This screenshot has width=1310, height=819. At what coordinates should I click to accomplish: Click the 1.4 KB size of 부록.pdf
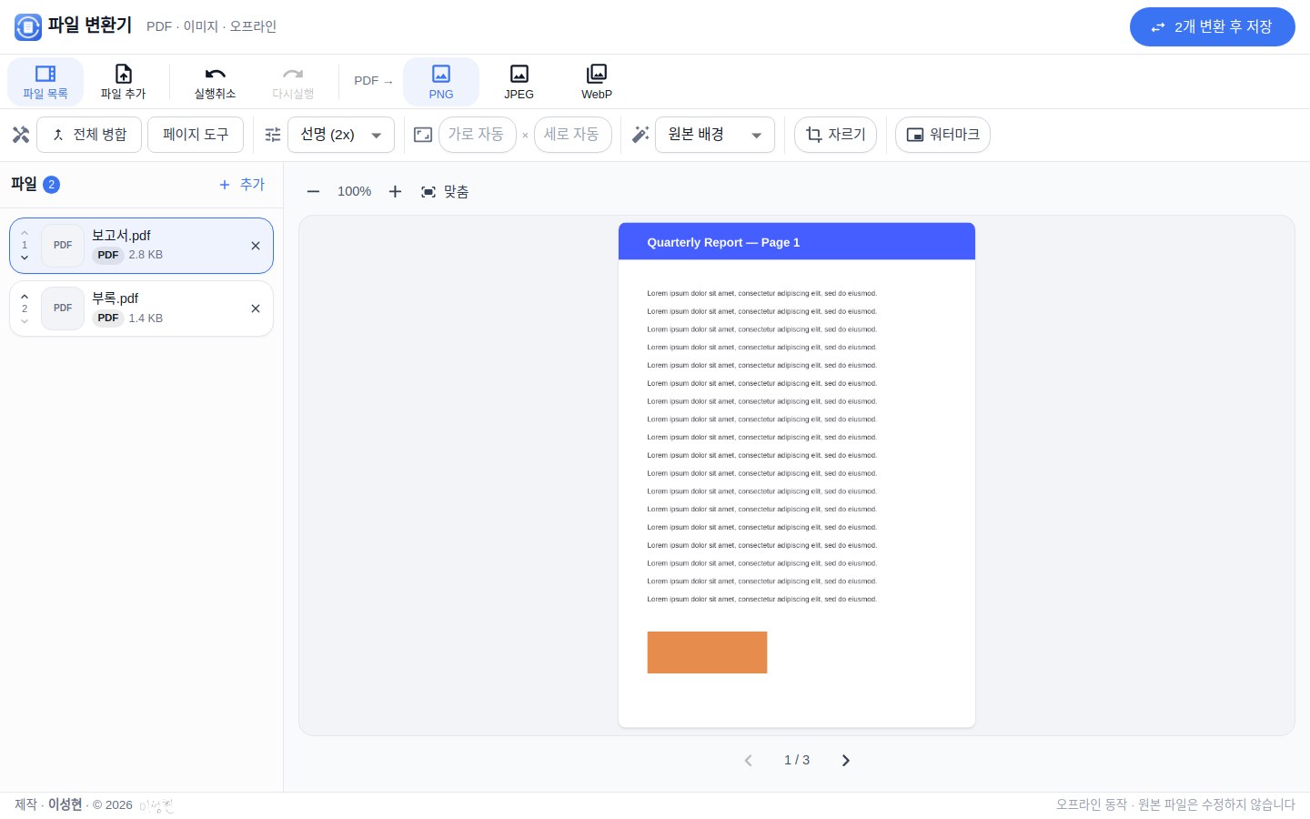[x=146, y=318]
